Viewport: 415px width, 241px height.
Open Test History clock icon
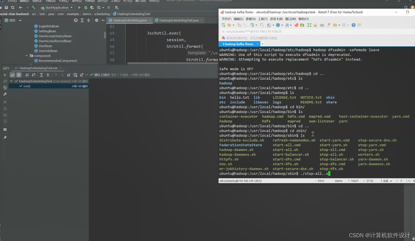tap(75, 75)
